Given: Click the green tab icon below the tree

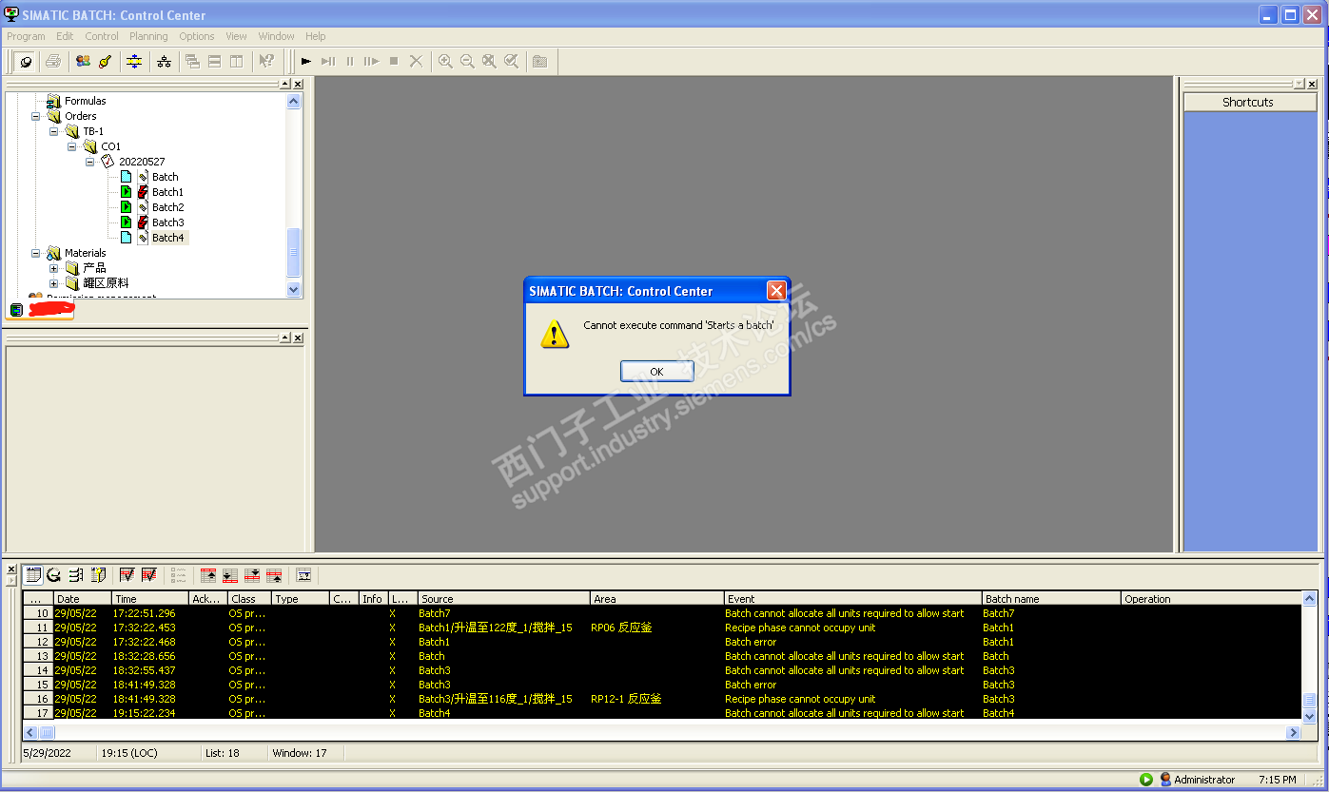Looking at the screenshot, I should click(x=16, y=310).
